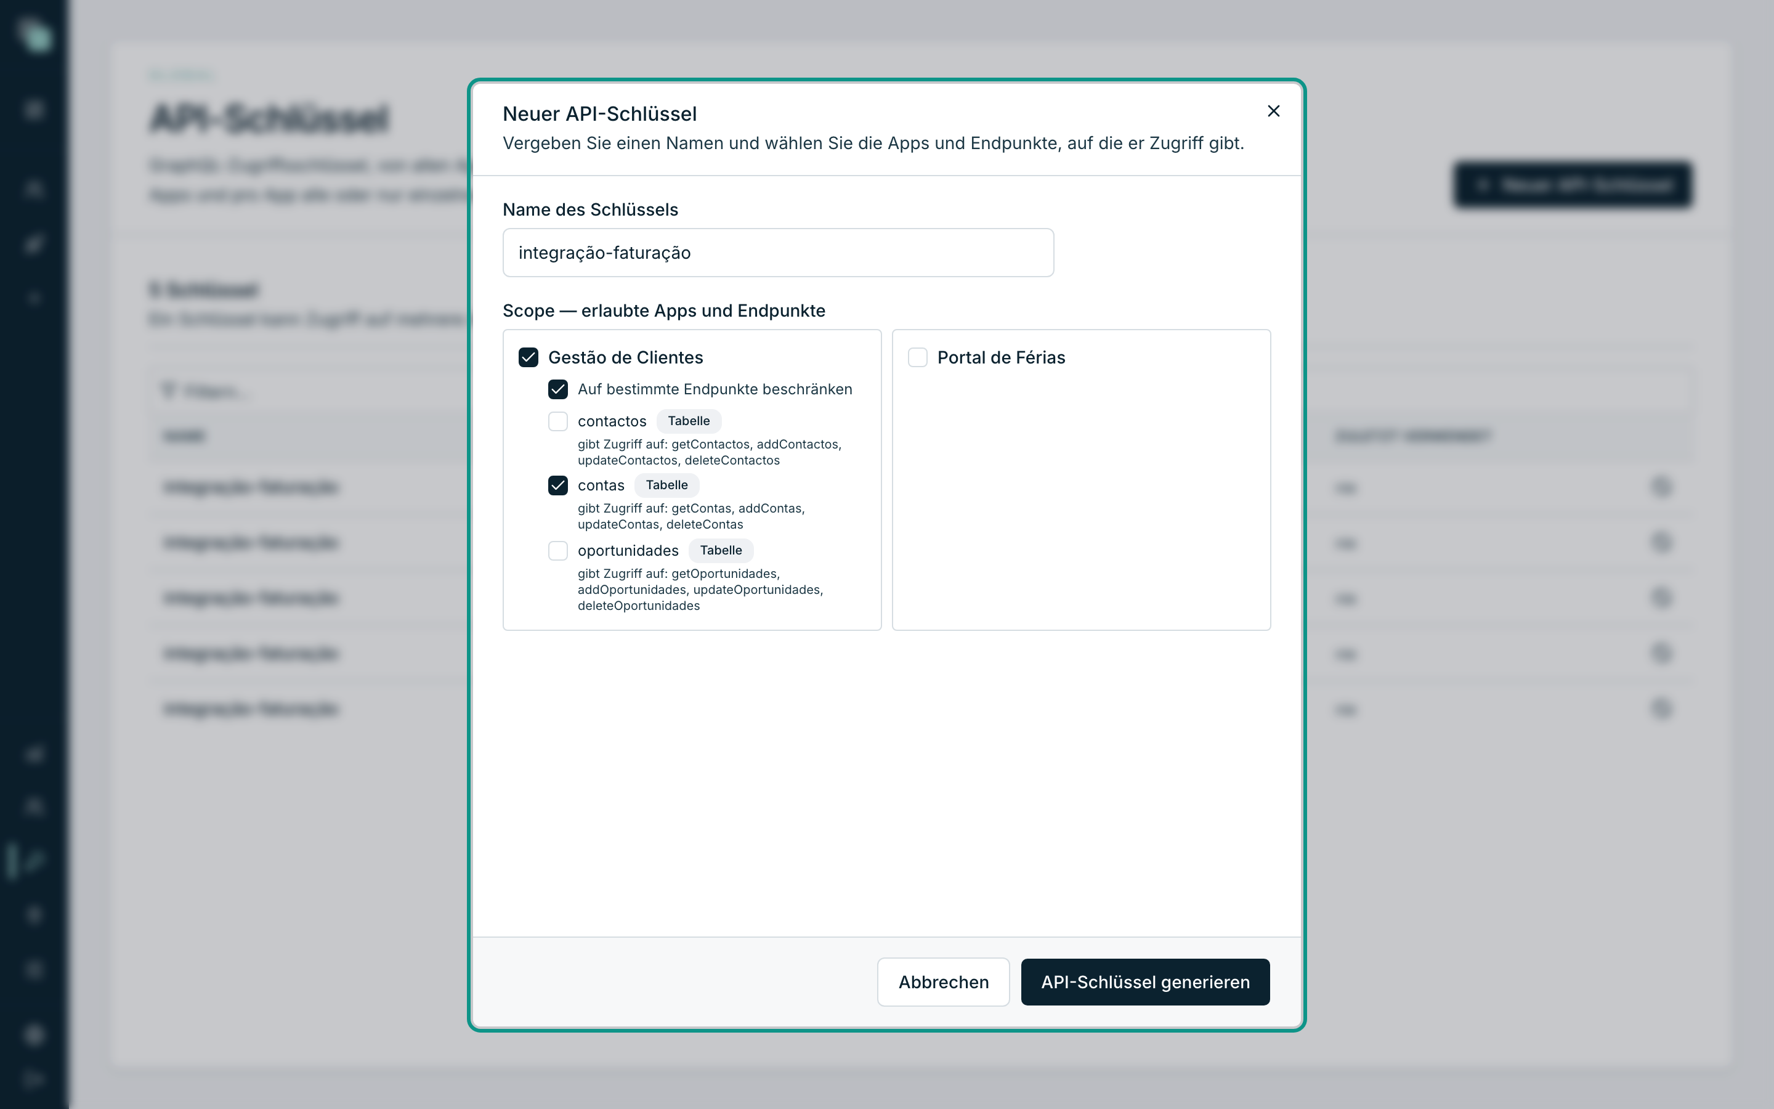This screenshot has height=1109, width=1774.
Task: Uncheck the contas endpoint checkbox
Action: (558, 485)
